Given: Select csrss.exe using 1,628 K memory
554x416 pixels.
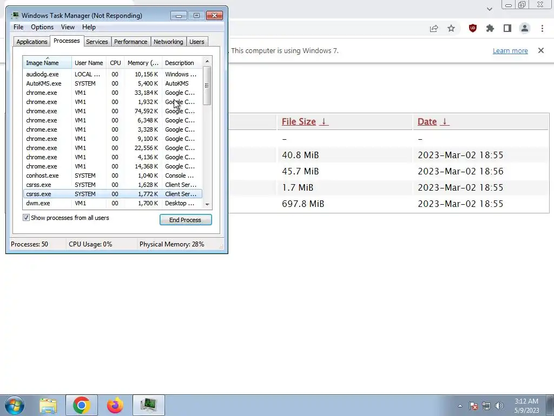Looking at the screenshot, I should coord(113,185).
